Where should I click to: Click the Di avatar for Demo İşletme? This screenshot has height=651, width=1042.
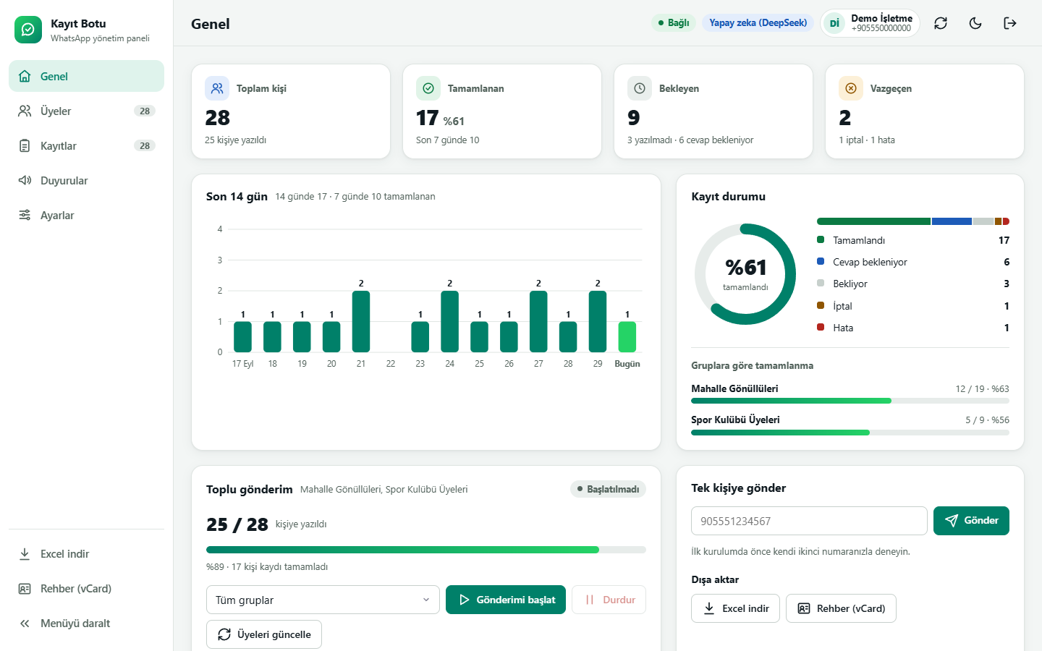pos(834,23)
